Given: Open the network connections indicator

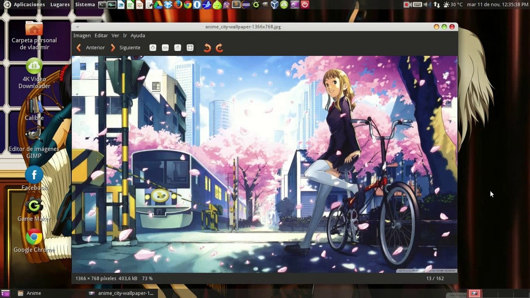Looking at the screenshot, I should pyautogui.click(x=437, y=5).
